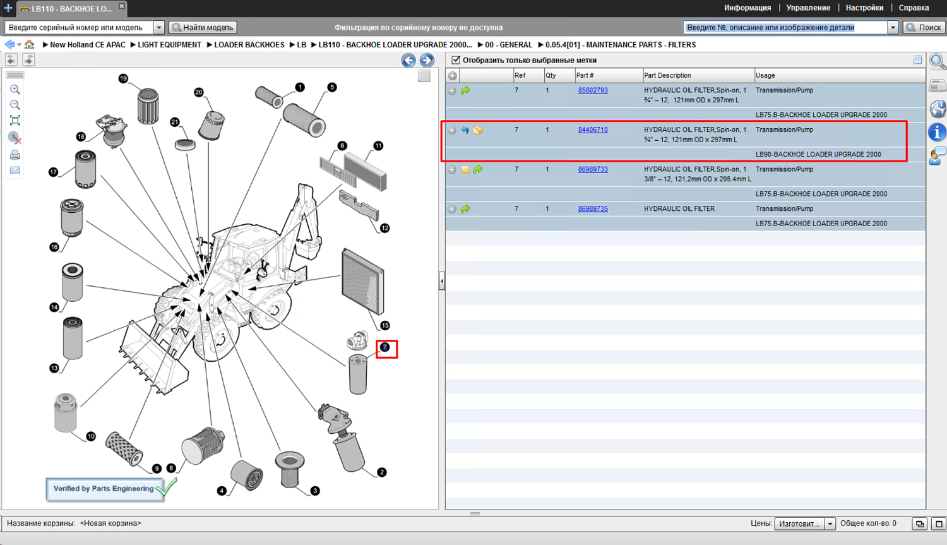This screenshot has width=947, height=545.
Task: Sort table by 'Part Description' column header
Action: (698, 76)
